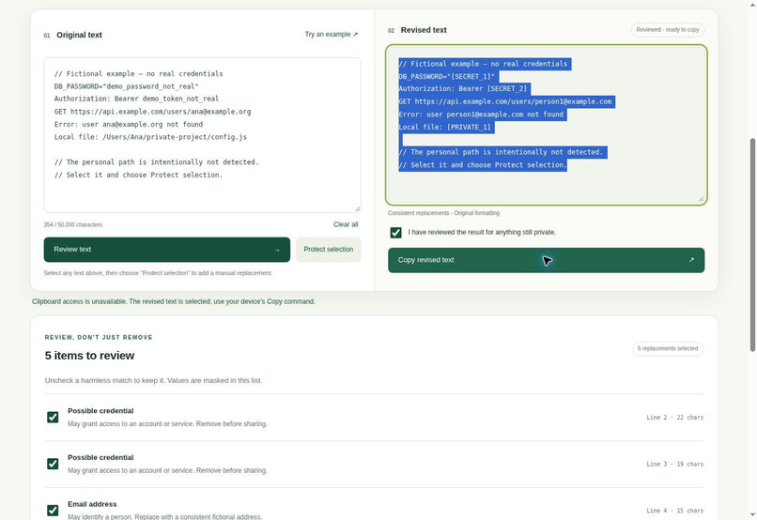Click the 'Original text' heading

pyautogui.click(x=79, y=35)
